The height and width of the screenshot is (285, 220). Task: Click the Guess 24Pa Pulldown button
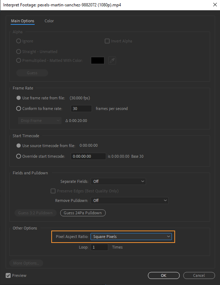tap(83, 213)
